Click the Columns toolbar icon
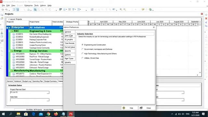Screen dimensions: 208x117 coord(64,9)
